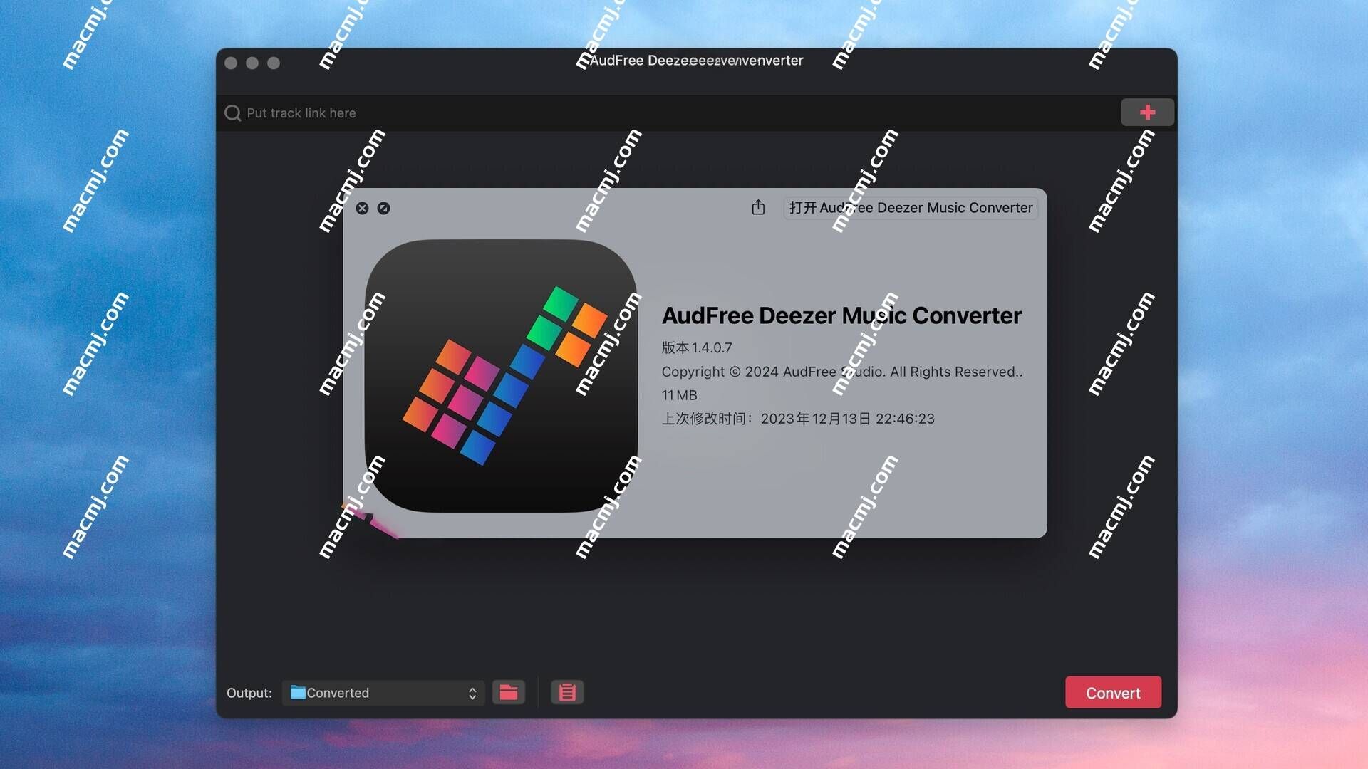
Task: Click the window's gray close button
Action: point(231,63)
